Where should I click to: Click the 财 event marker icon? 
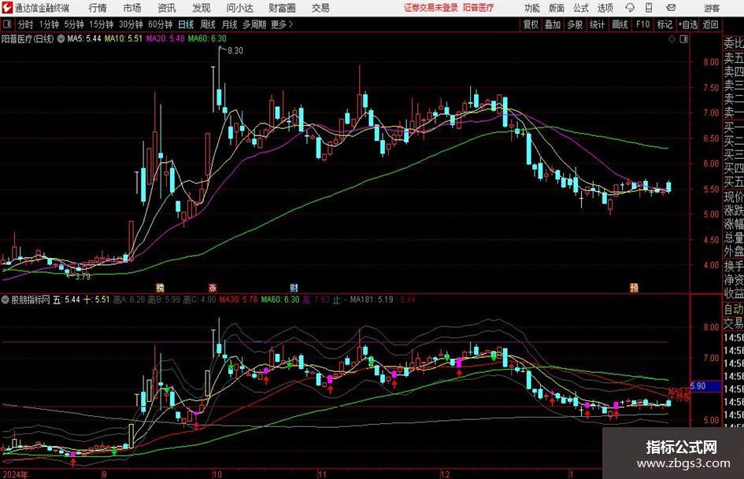click(x=294, y=287)
